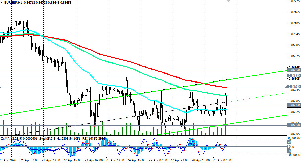Click the 22 Apr 15:00 time label

point(72,160)
